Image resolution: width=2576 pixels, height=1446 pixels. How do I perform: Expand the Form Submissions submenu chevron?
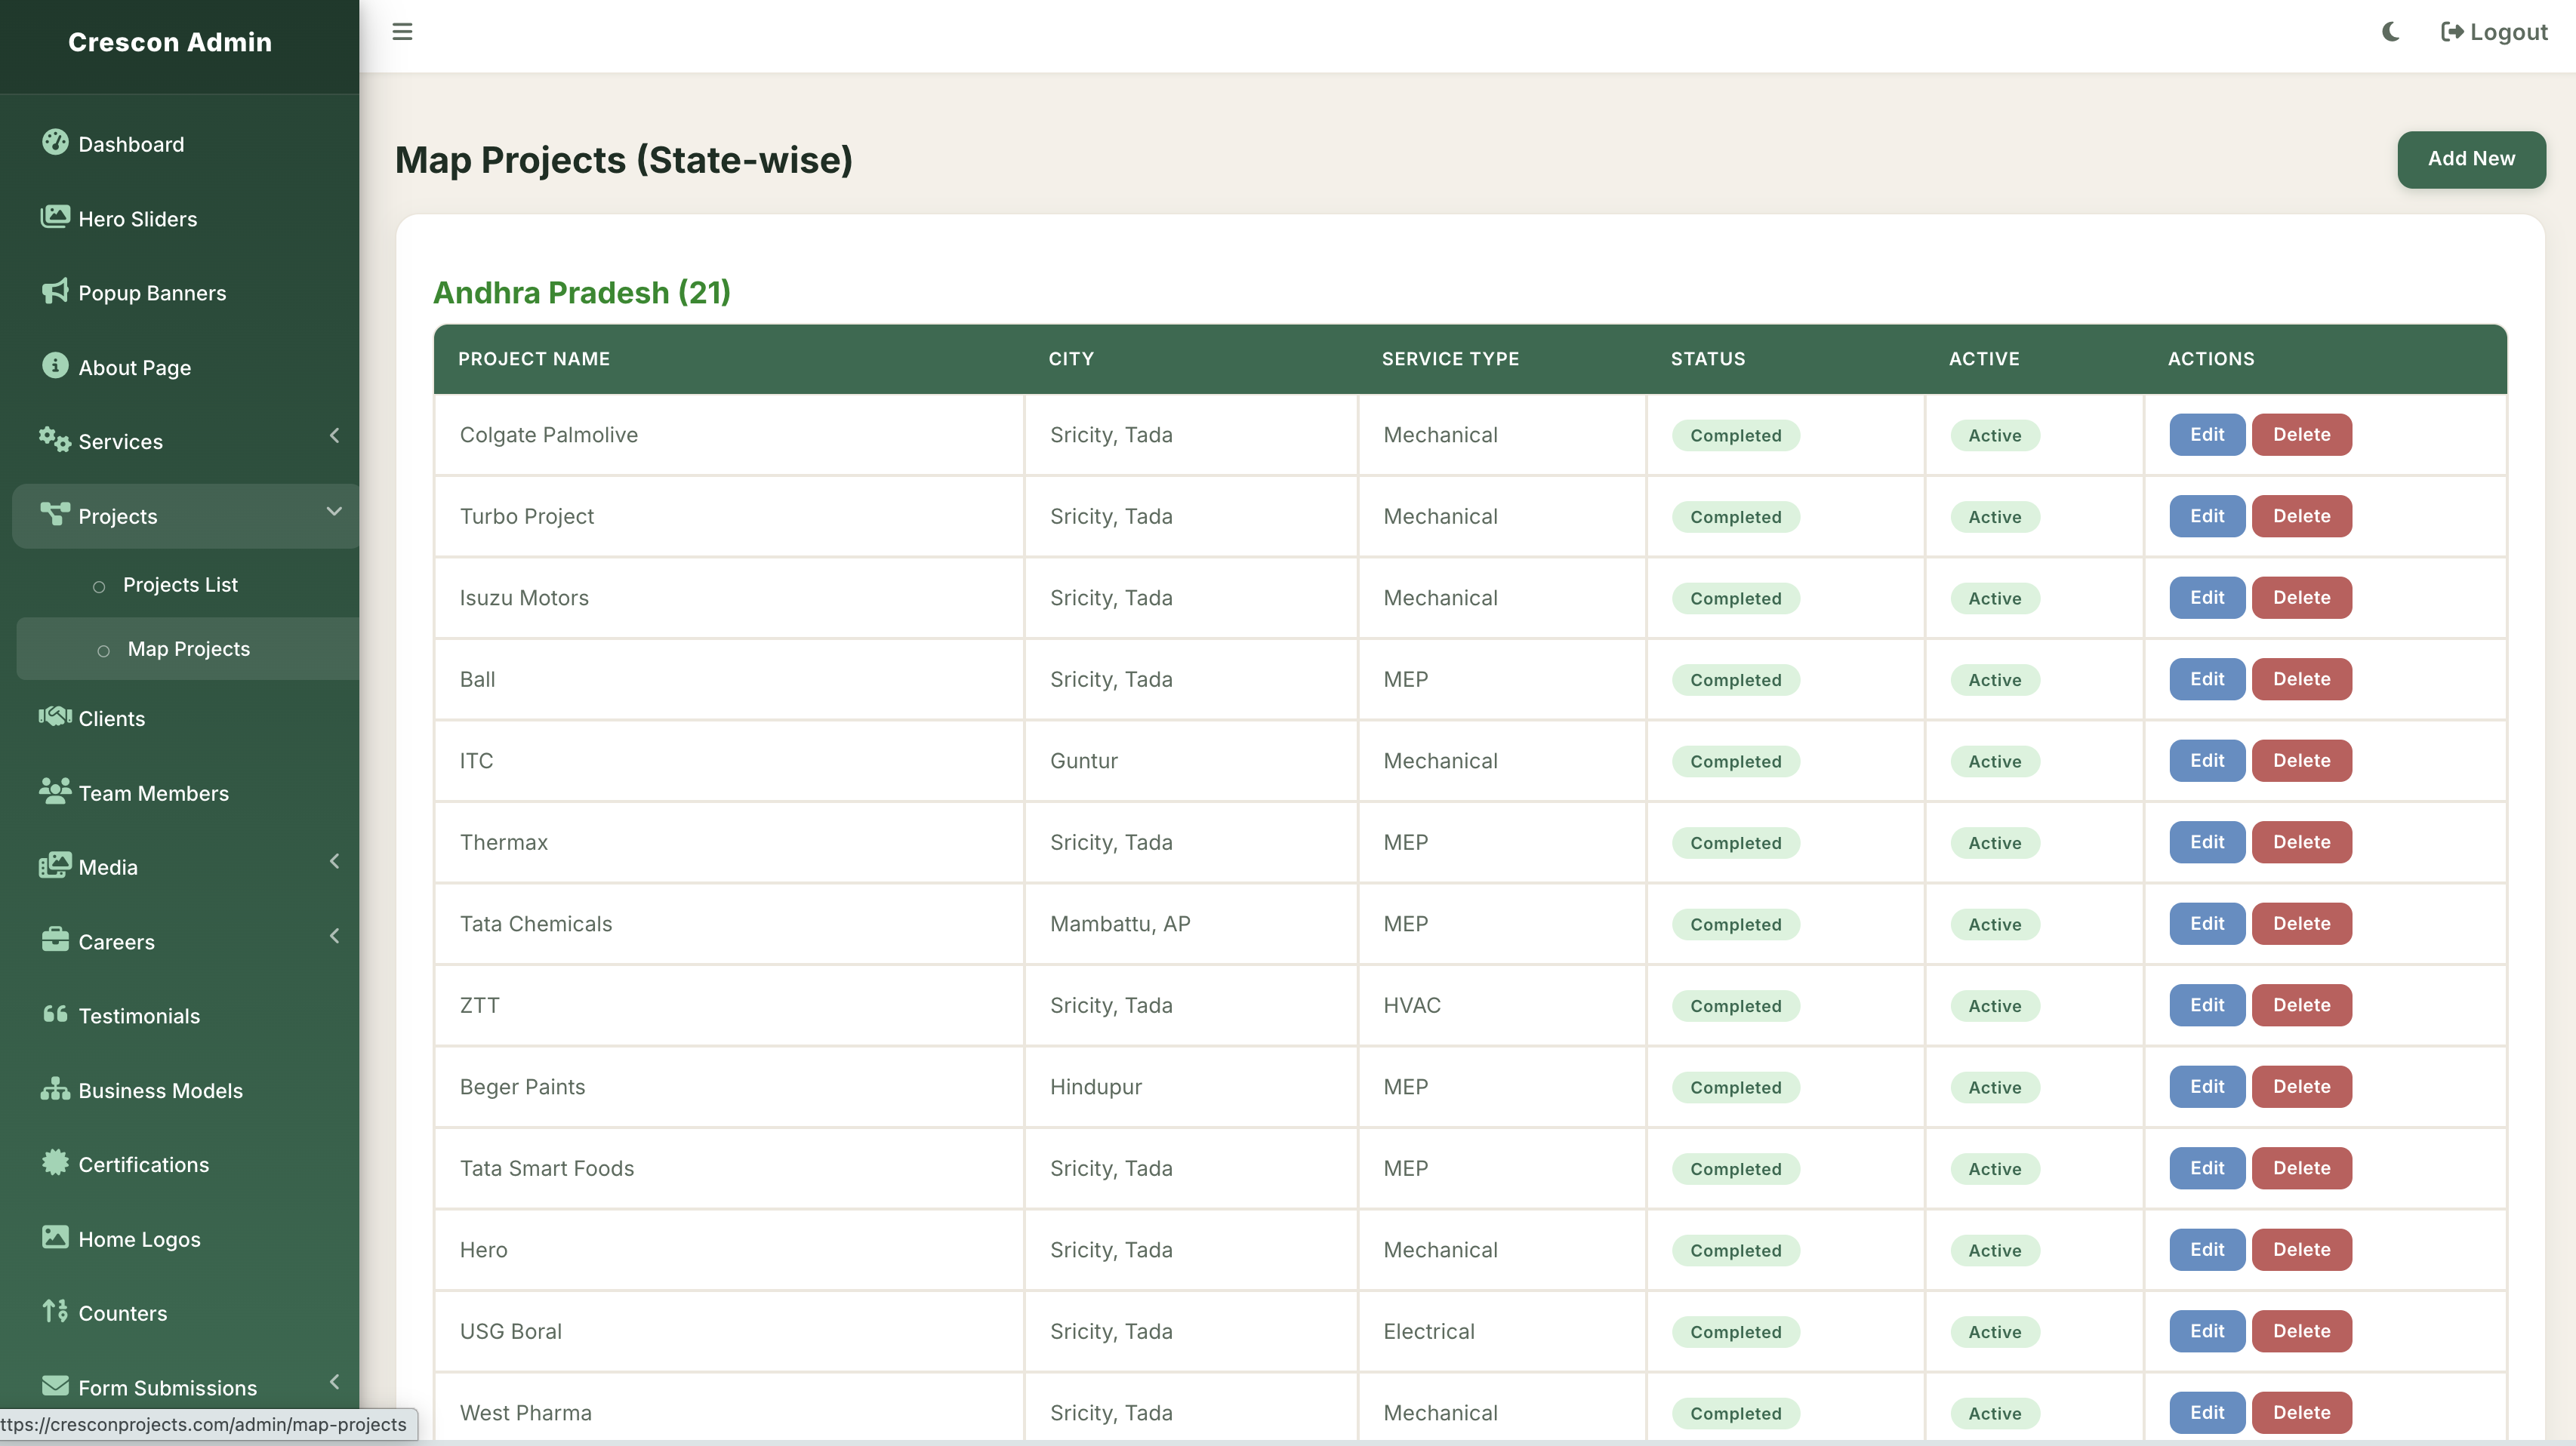point(334,1382)
